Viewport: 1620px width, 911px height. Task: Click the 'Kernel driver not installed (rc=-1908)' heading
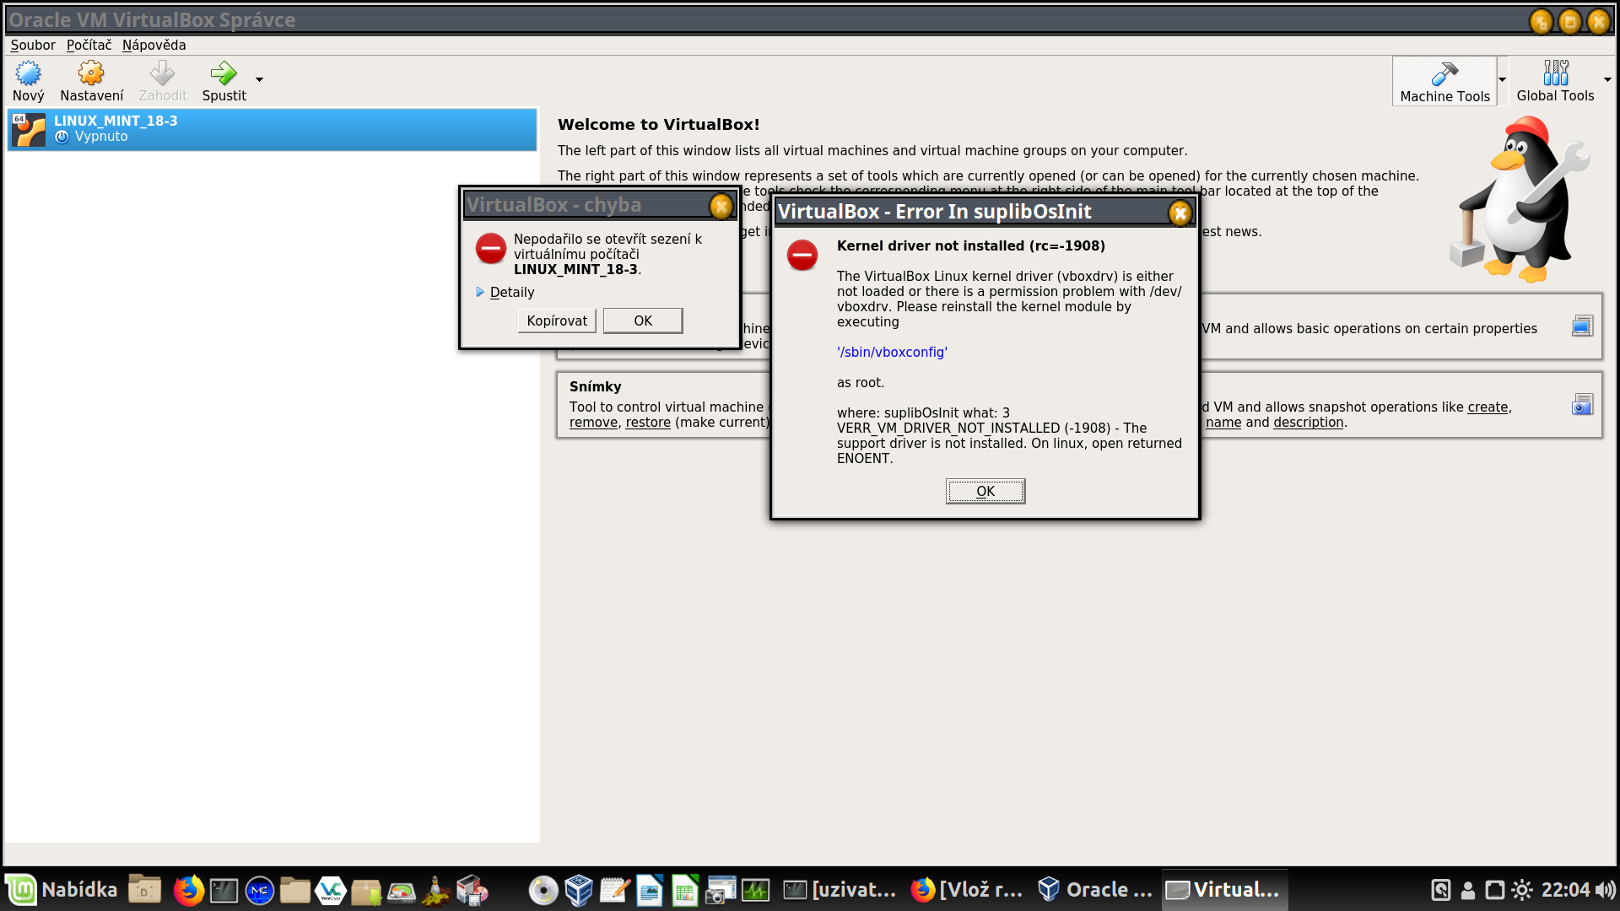[970, 246]
